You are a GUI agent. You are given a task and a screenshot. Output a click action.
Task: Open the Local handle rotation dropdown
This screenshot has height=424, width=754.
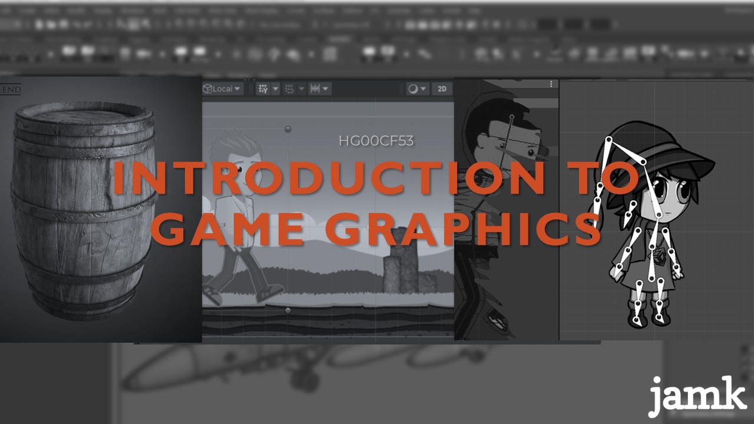click(222, 88)
